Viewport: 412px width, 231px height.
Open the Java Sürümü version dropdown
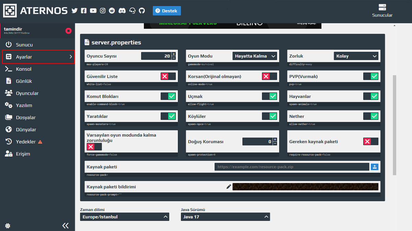[x=225, y=217]
